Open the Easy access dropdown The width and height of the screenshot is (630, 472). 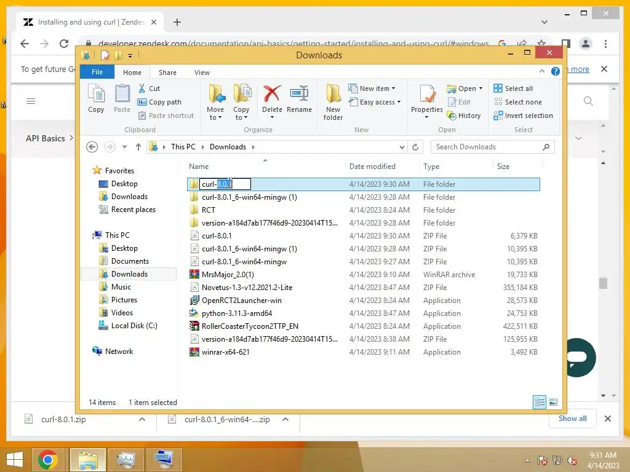[x=375, y=102]
